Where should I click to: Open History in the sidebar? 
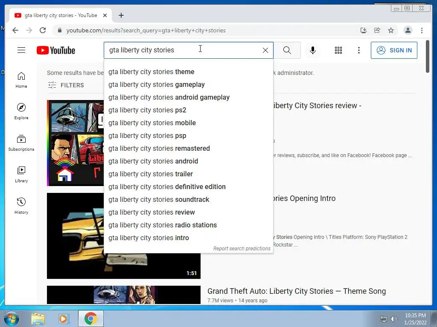pyautogui.click(x=21, y=206)
